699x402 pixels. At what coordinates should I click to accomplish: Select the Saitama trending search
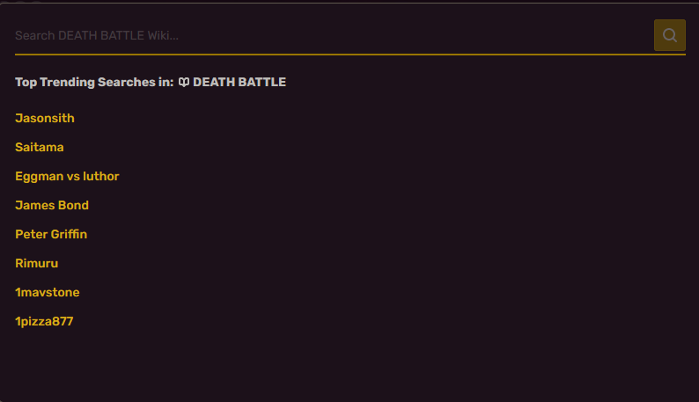tap(40, 147)
